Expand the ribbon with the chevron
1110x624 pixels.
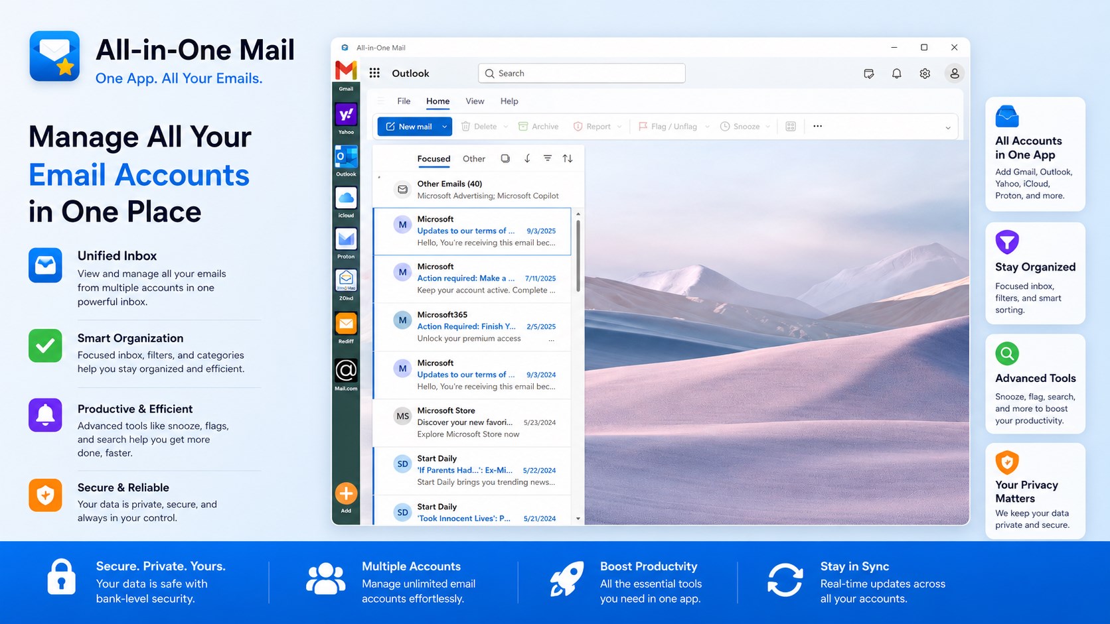tap(948, 127)
